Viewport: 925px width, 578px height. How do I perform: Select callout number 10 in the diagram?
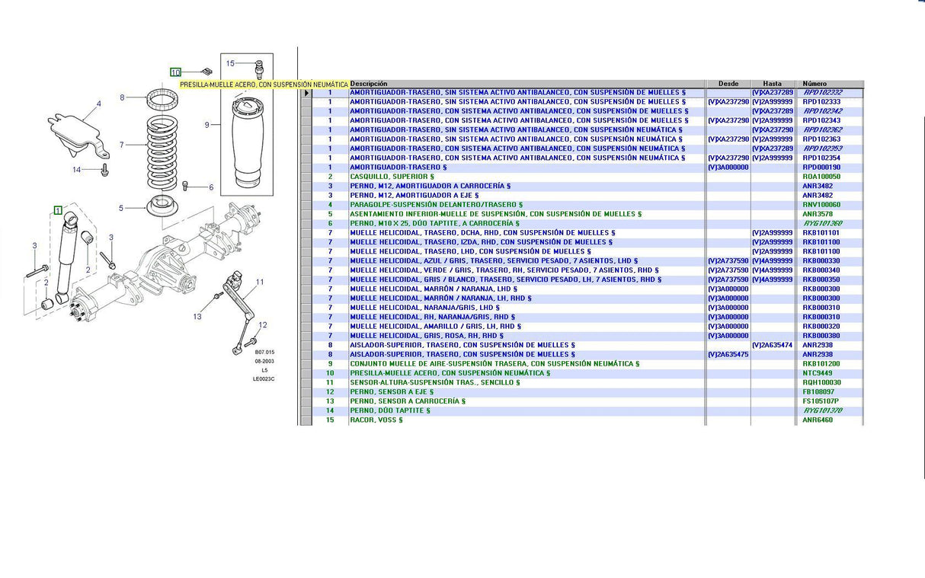click(175, 72)
